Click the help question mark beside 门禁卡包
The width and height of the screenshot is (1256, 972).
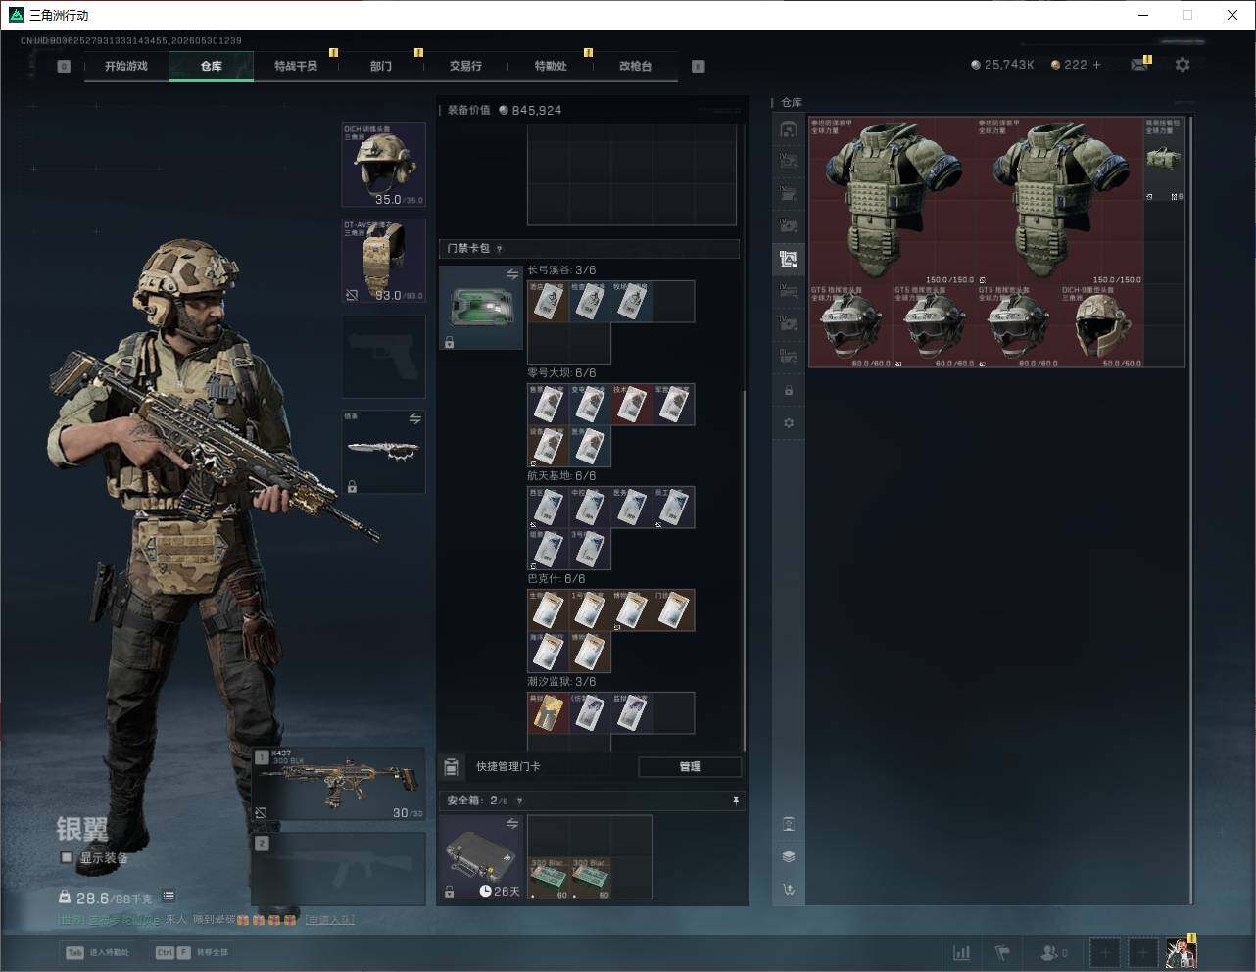point(500,249)
